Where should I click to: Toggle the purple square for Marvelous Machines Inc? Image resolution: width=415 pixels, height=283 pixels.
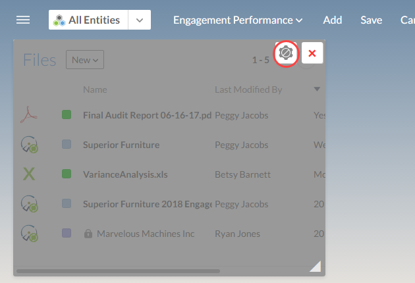click(67, 234)
